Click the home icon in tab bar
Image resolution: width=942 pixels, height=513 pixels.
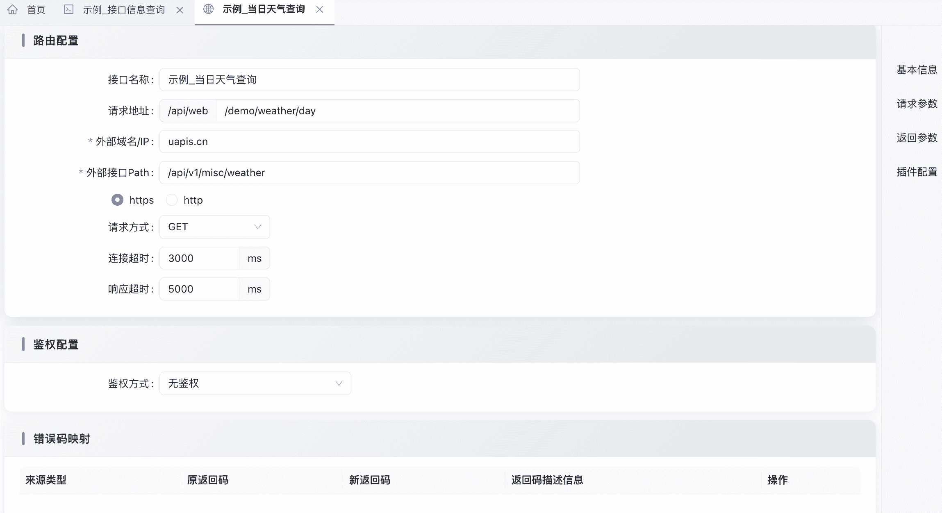point(13,9)
